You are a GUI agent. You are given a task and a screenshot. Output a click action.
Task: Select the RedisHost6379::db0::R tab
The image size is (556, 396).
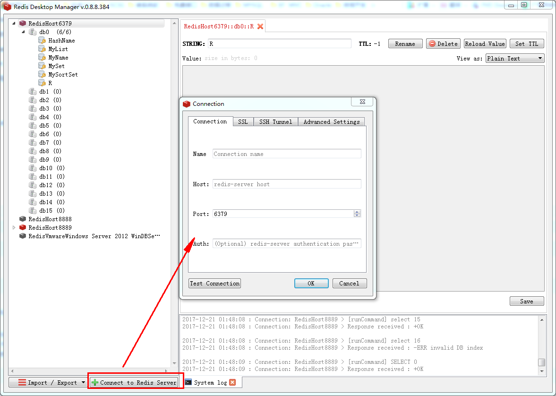219,26
